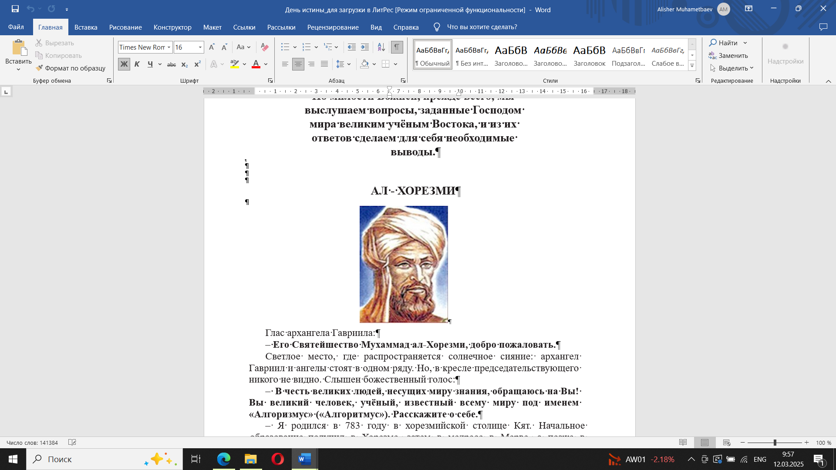The height and width of the screenshot is (470, 836).
Task: Toggle the Show paragraph marks button
Action: click(397, 47)
